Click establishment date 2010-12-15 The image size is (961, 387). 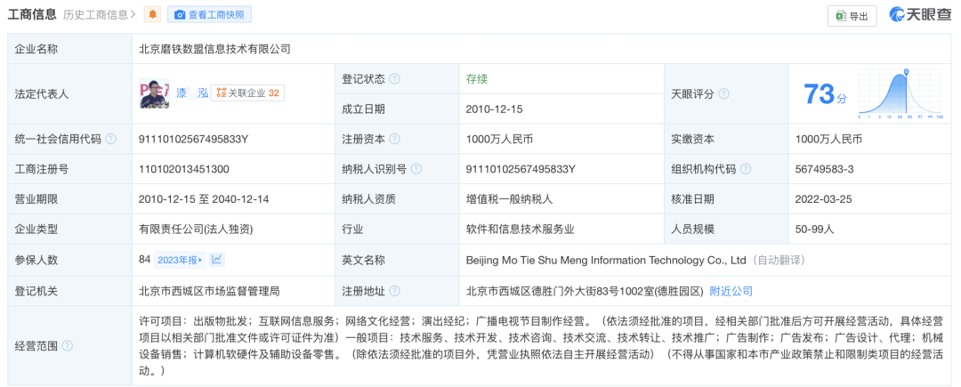(x=494, y=109)
